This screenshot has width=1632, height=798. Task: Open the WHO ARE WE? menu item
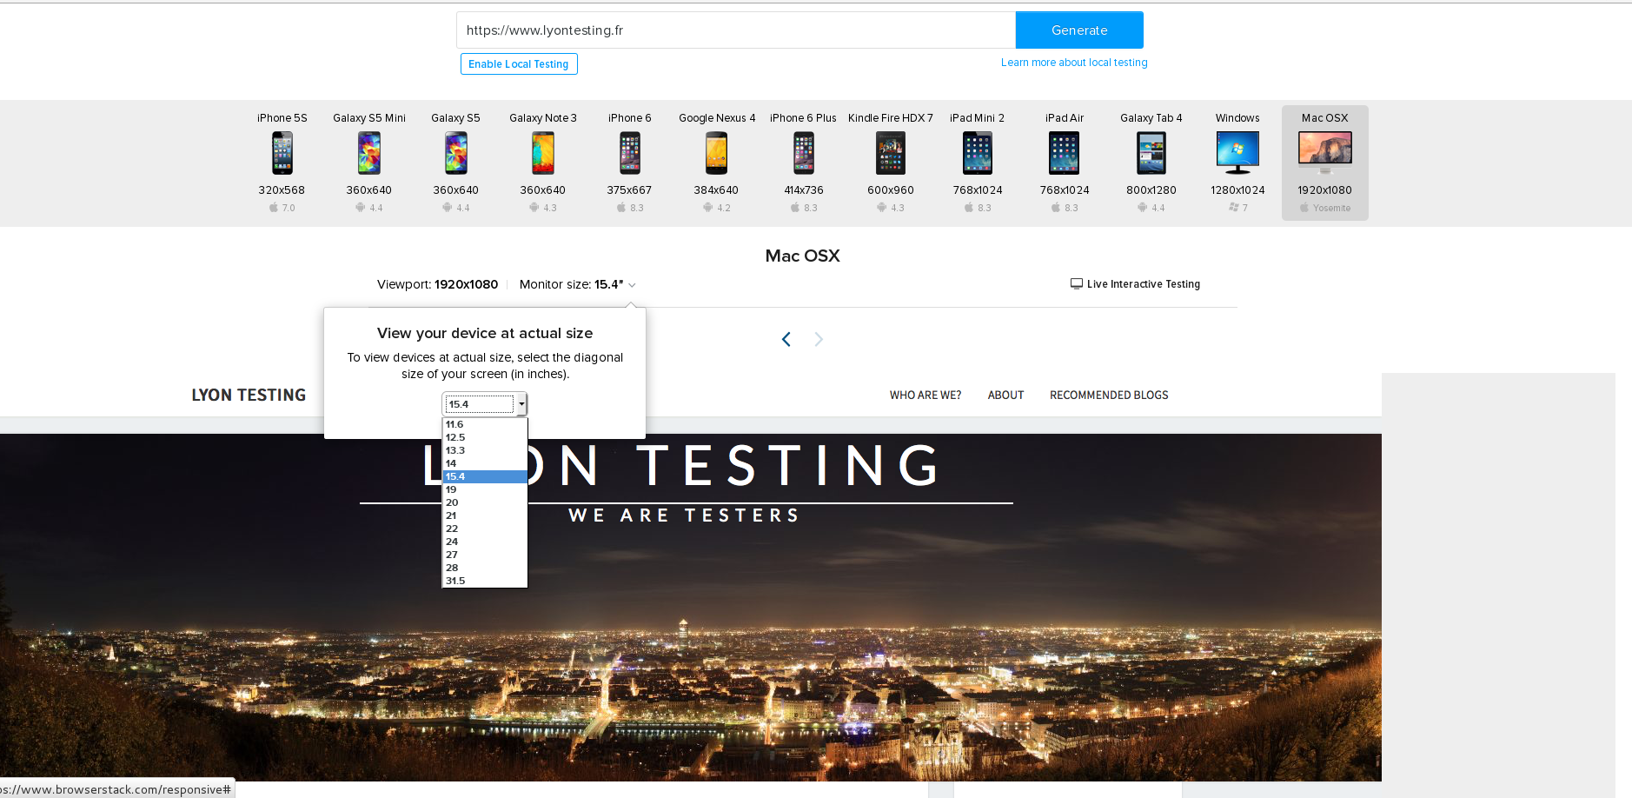pyautogui.click(x=925, y=395)
